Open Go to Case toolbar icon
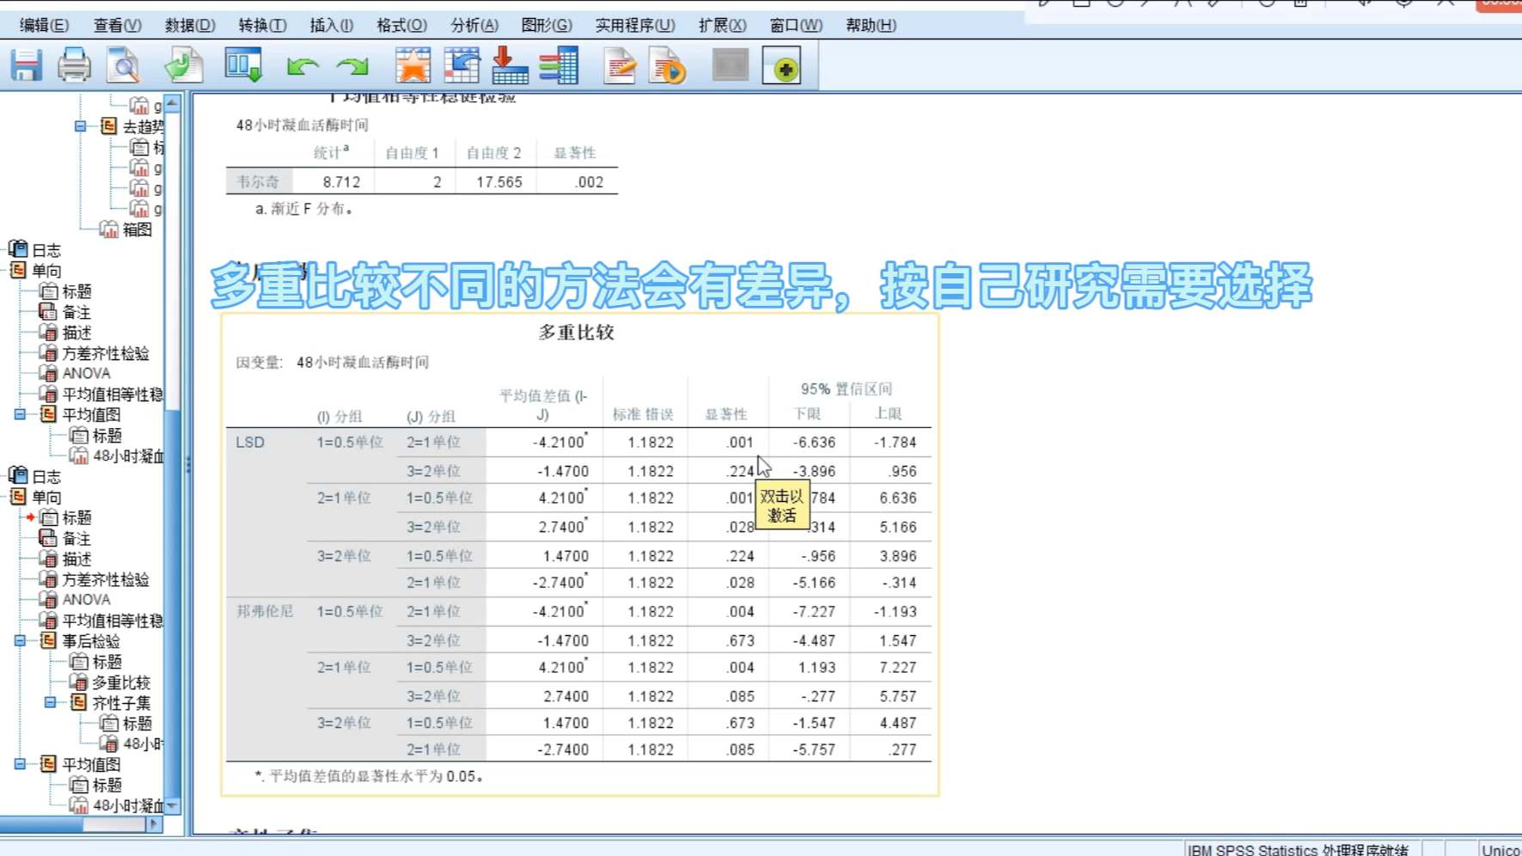Screen dimensions: 1522x856 pos(461,64)
